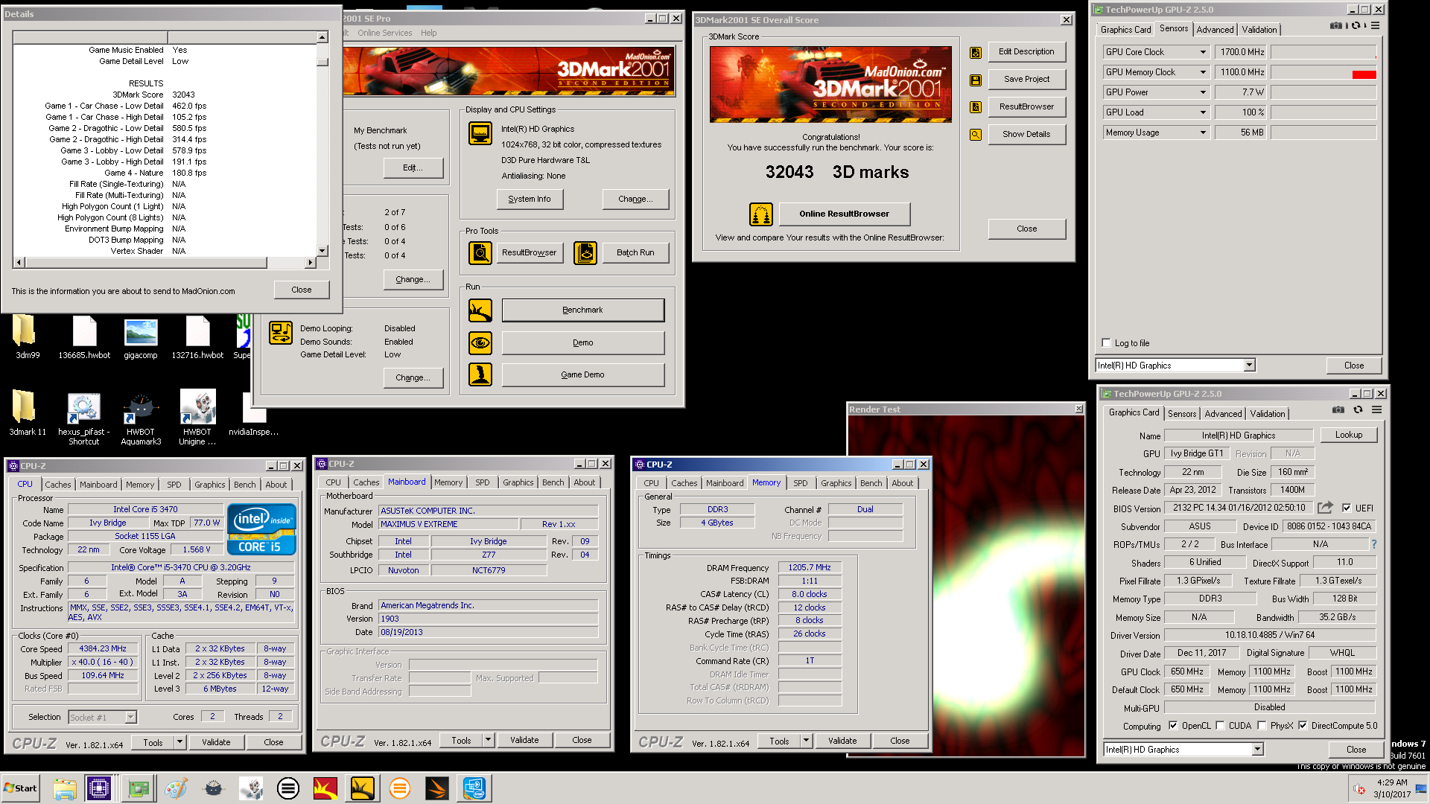Click the ResultBrowser icon next to Save Project
The width and height of the screenshot is (1430, 804).
point(976,107)
